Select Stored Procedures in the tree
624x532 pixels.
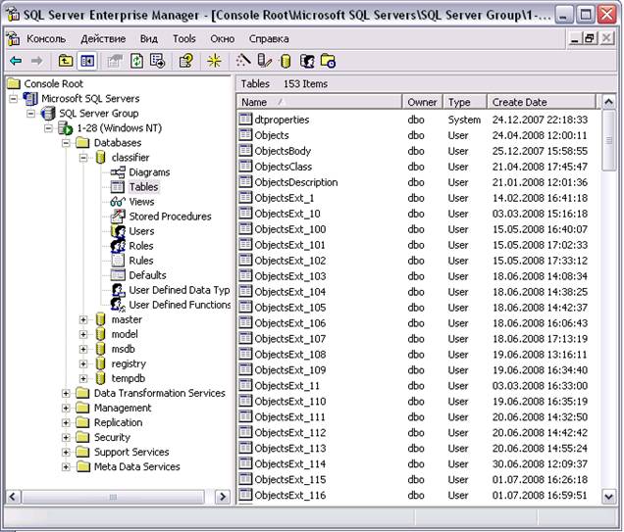(170, 217)
